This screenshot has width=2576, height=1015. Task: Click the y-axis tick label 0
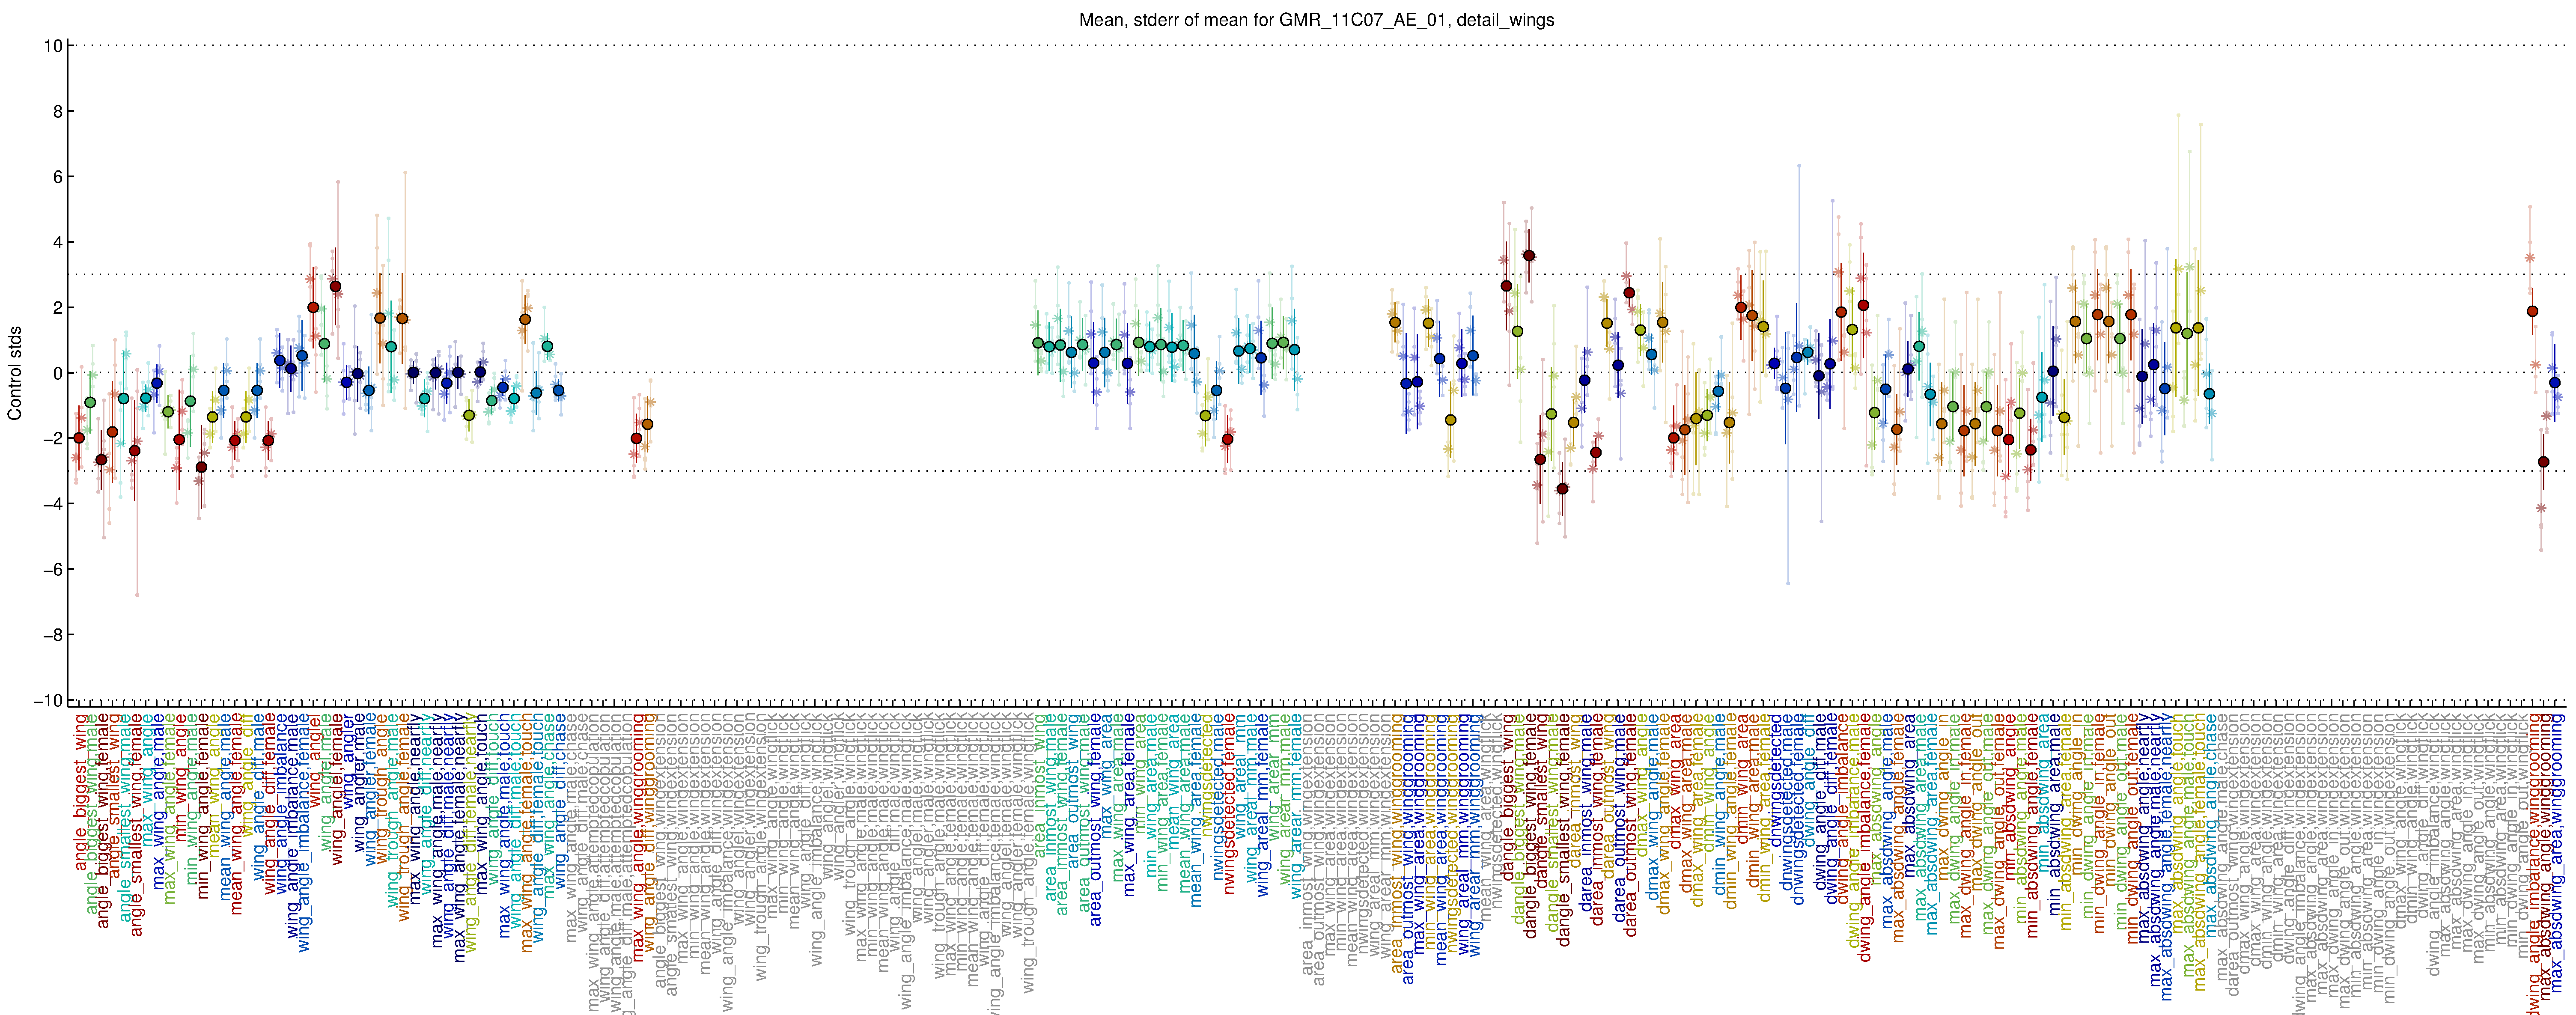pyautogui.click(x=58, y=373)
